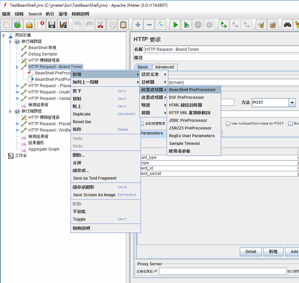Click the Stop test icon
Image resolution: width=299 pixels, height=283 pixels.
198,25
